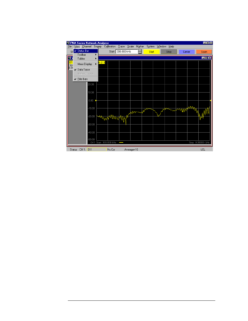Open the Channel menu

(87, 47)
